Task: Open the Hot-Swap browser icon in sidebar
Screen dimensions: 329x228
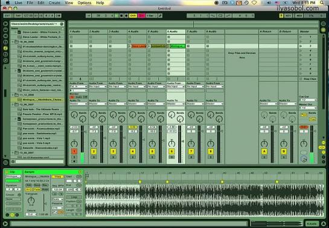Action: point(5,60)
